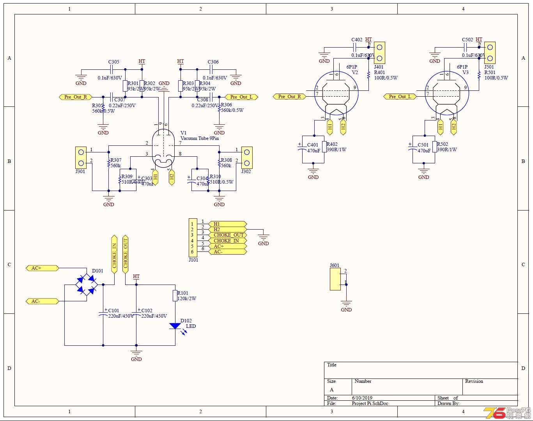Select the 'C304' designator label

(x=202, y=179)
